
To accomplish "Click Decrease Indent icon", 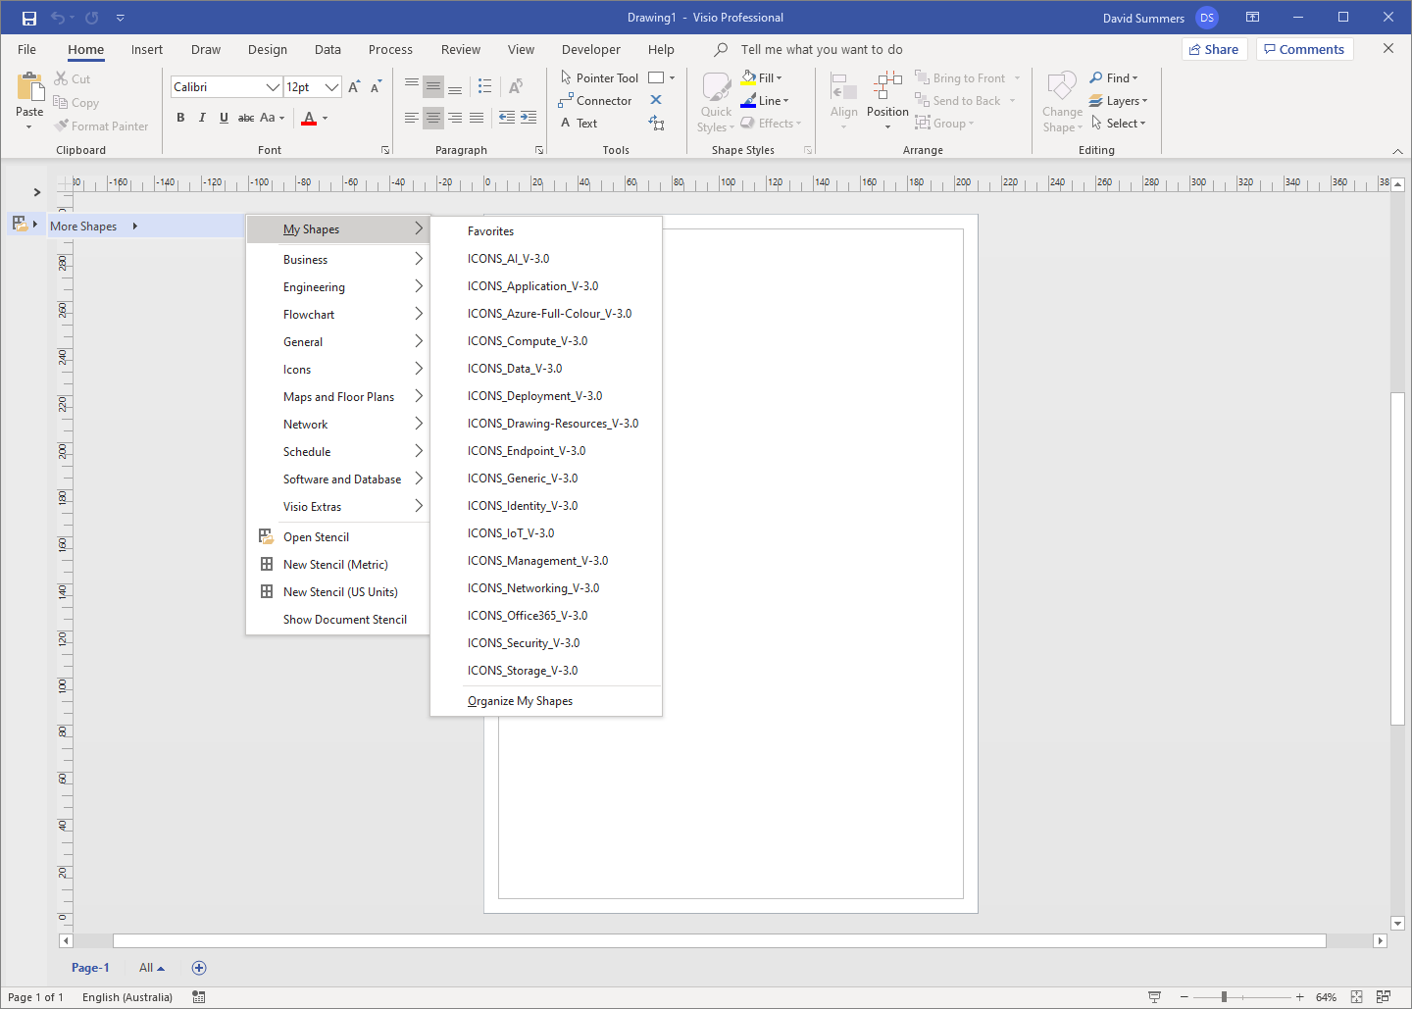I will pos(507,118).
